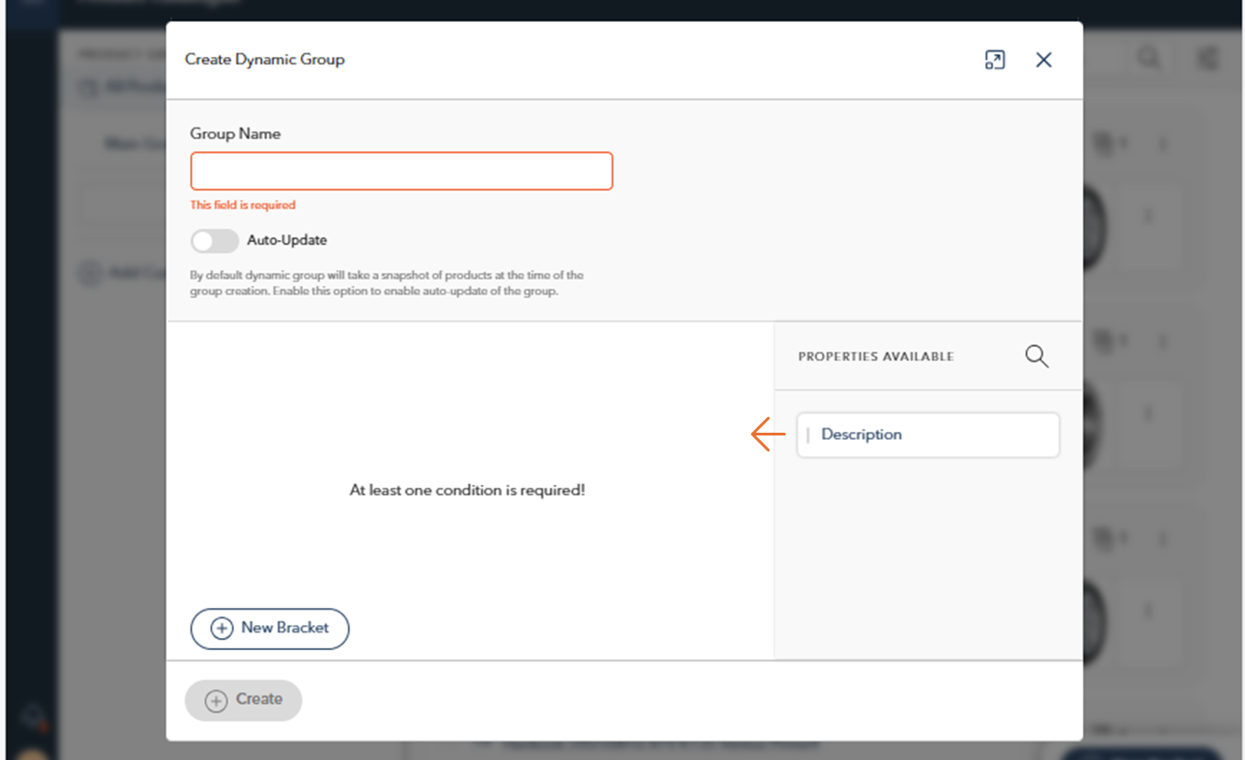Click the 'This field is required' message
This screenshot has height=760, width=1245.
click(x=243, y=205)
